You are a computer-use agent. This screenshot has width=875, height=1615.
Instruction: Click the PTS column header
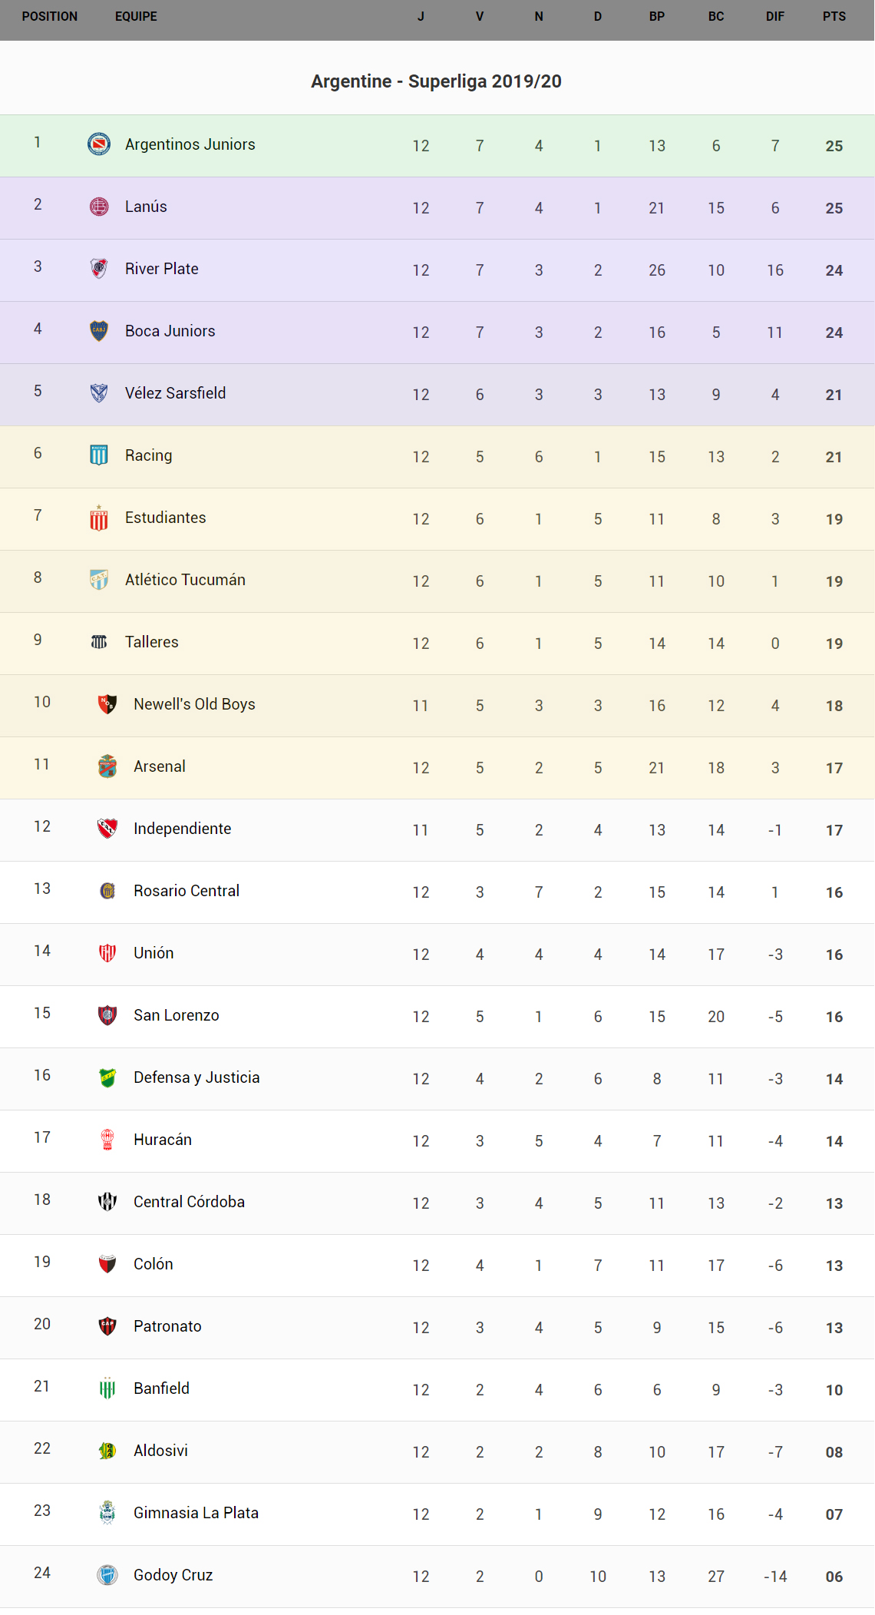click(x=834, y=17)
